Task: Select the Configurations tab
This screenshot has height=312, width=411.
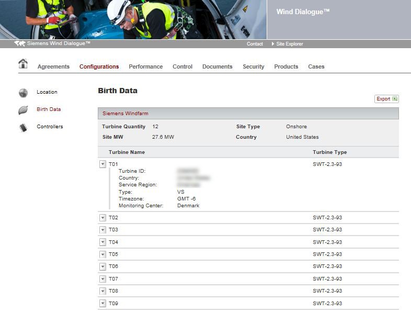Action: click(99, 66)
